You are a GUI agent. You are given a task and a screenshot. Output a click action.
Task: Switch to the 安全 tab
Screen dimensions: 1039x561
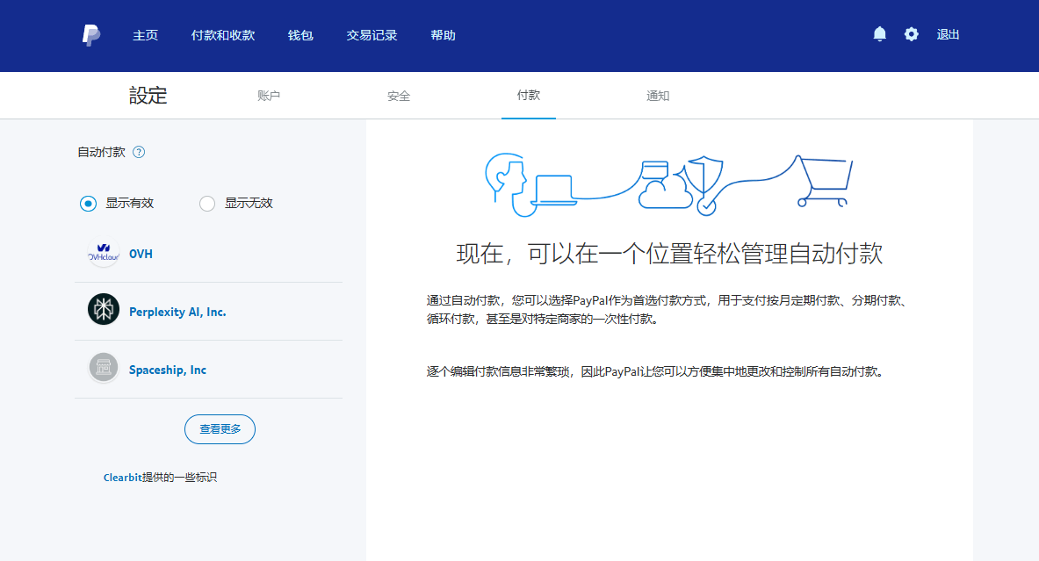[399, 96]
